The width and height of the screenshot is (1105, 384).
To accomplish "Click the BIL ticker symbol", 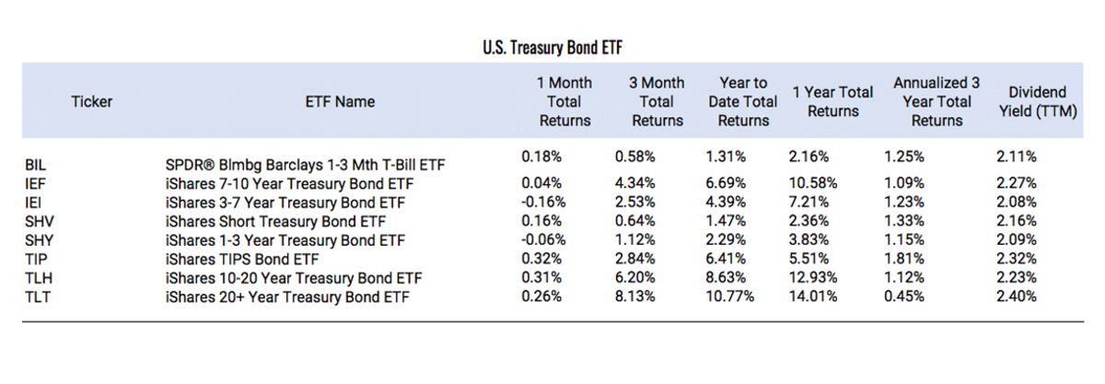I will (35, 166).
